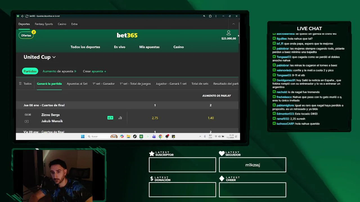Open the notification bell in taskbar

coord(236,136)
